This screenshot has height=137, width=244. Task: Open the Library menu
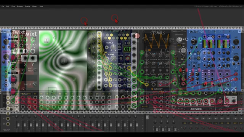pos(35,6)
